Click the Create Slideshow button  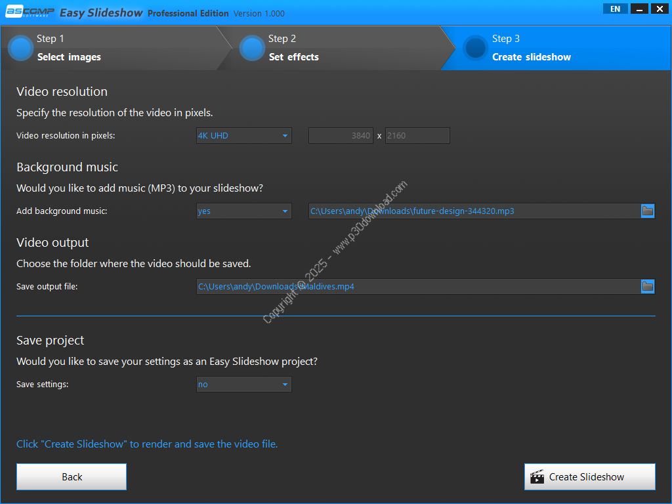point(589,477)
